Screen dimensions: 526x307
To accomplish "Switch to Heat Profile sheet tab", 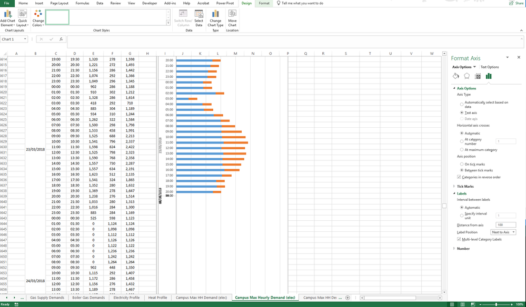I will click(157, 298).
